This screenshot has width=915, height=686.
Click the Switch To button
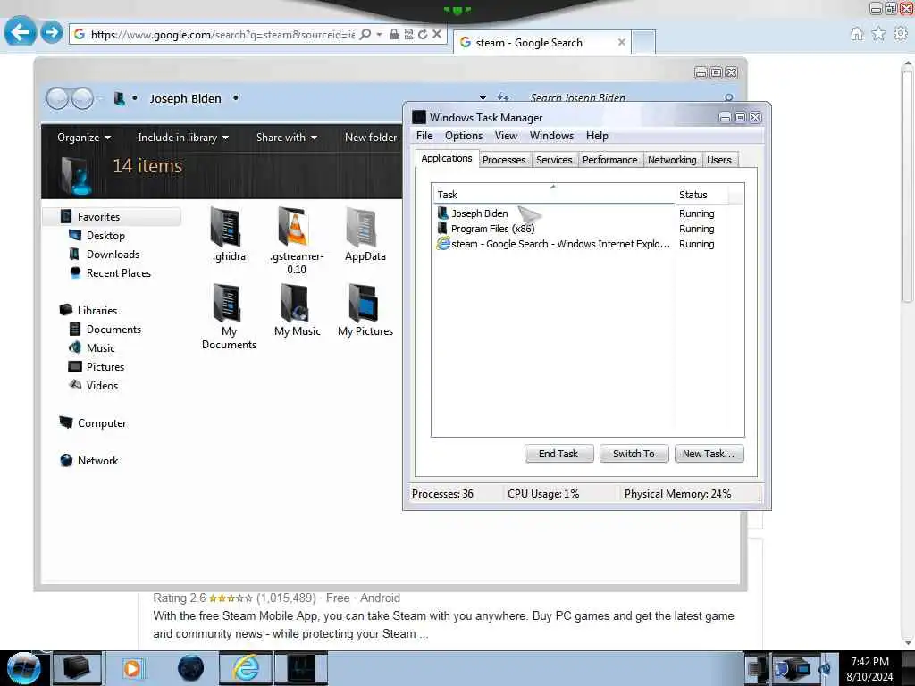tap(634, 454)
